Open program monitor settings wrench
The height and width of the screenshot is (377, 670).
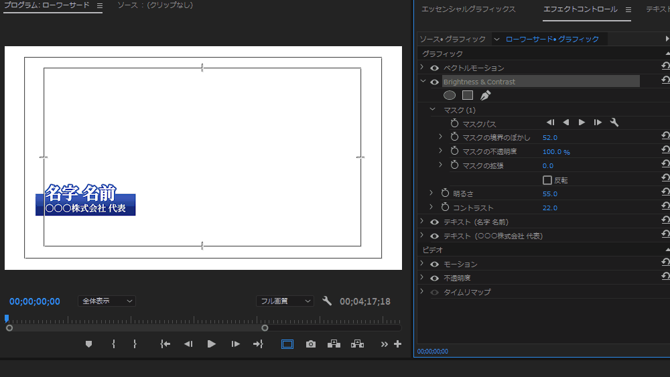pos(327,301)
